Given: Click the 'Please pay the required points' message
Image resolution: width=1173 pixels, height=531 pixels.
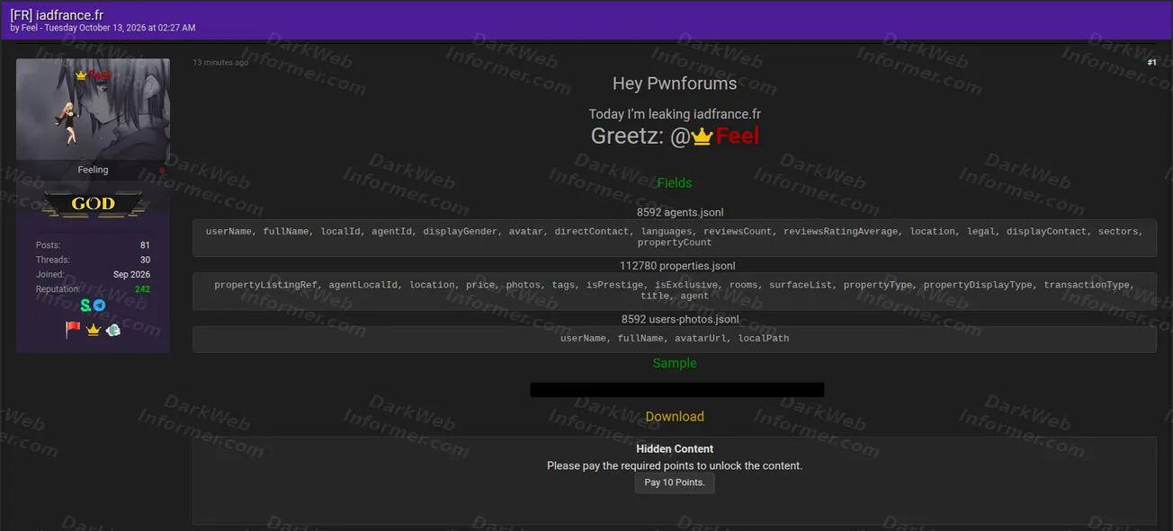Looking at the screenshot, I should point(675,466).
